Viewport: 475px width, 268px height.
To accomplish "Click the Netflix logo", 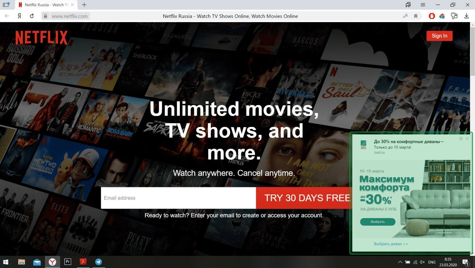I will tap(41, 38).
